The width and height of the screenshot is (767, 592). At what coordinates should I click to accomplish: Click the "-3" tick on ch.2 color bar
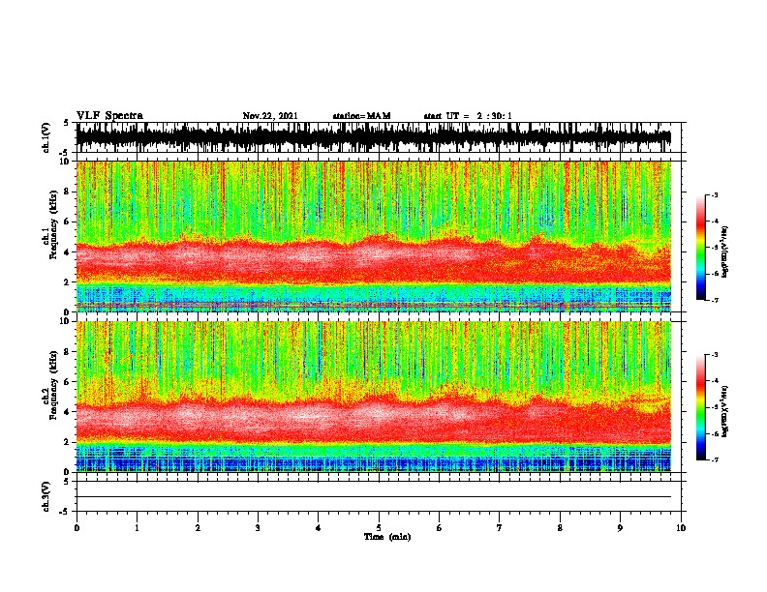(715, 355)
